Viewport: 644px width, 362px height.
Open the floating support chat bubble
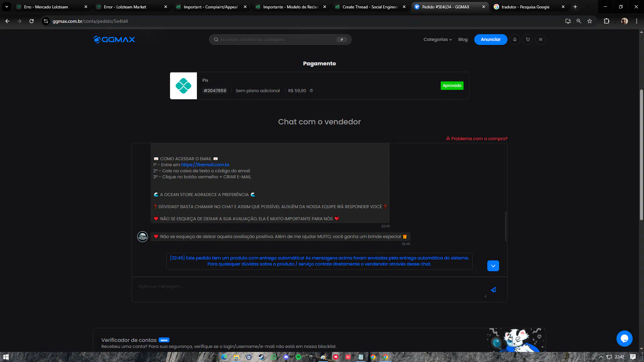coord(624,339)
